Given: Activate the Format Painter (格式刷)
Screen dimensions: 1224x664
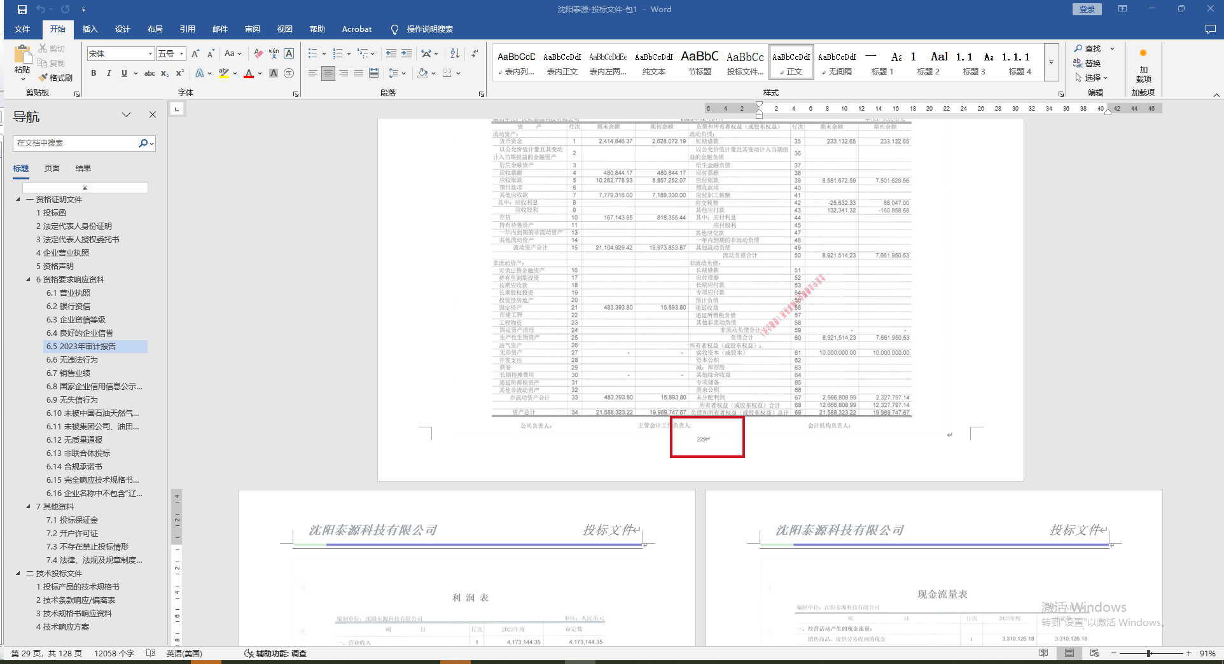Looking at the screenshot, I should (55, 78).
